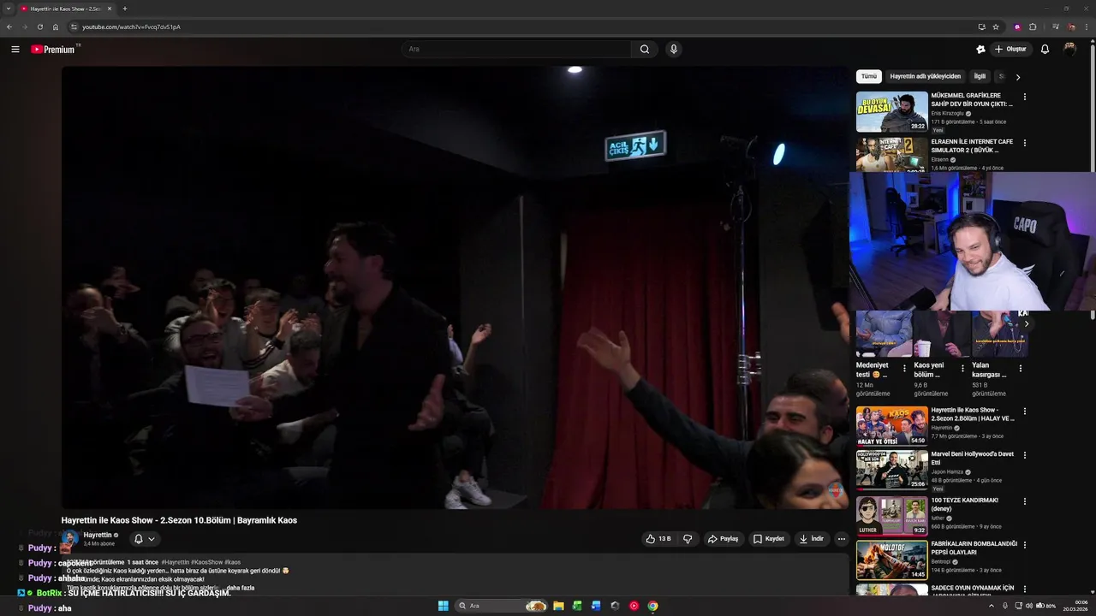Open the taskbar clock and date
Image resolution: width=1096 pixels, height=616 pixels.
pos(1075,606)
